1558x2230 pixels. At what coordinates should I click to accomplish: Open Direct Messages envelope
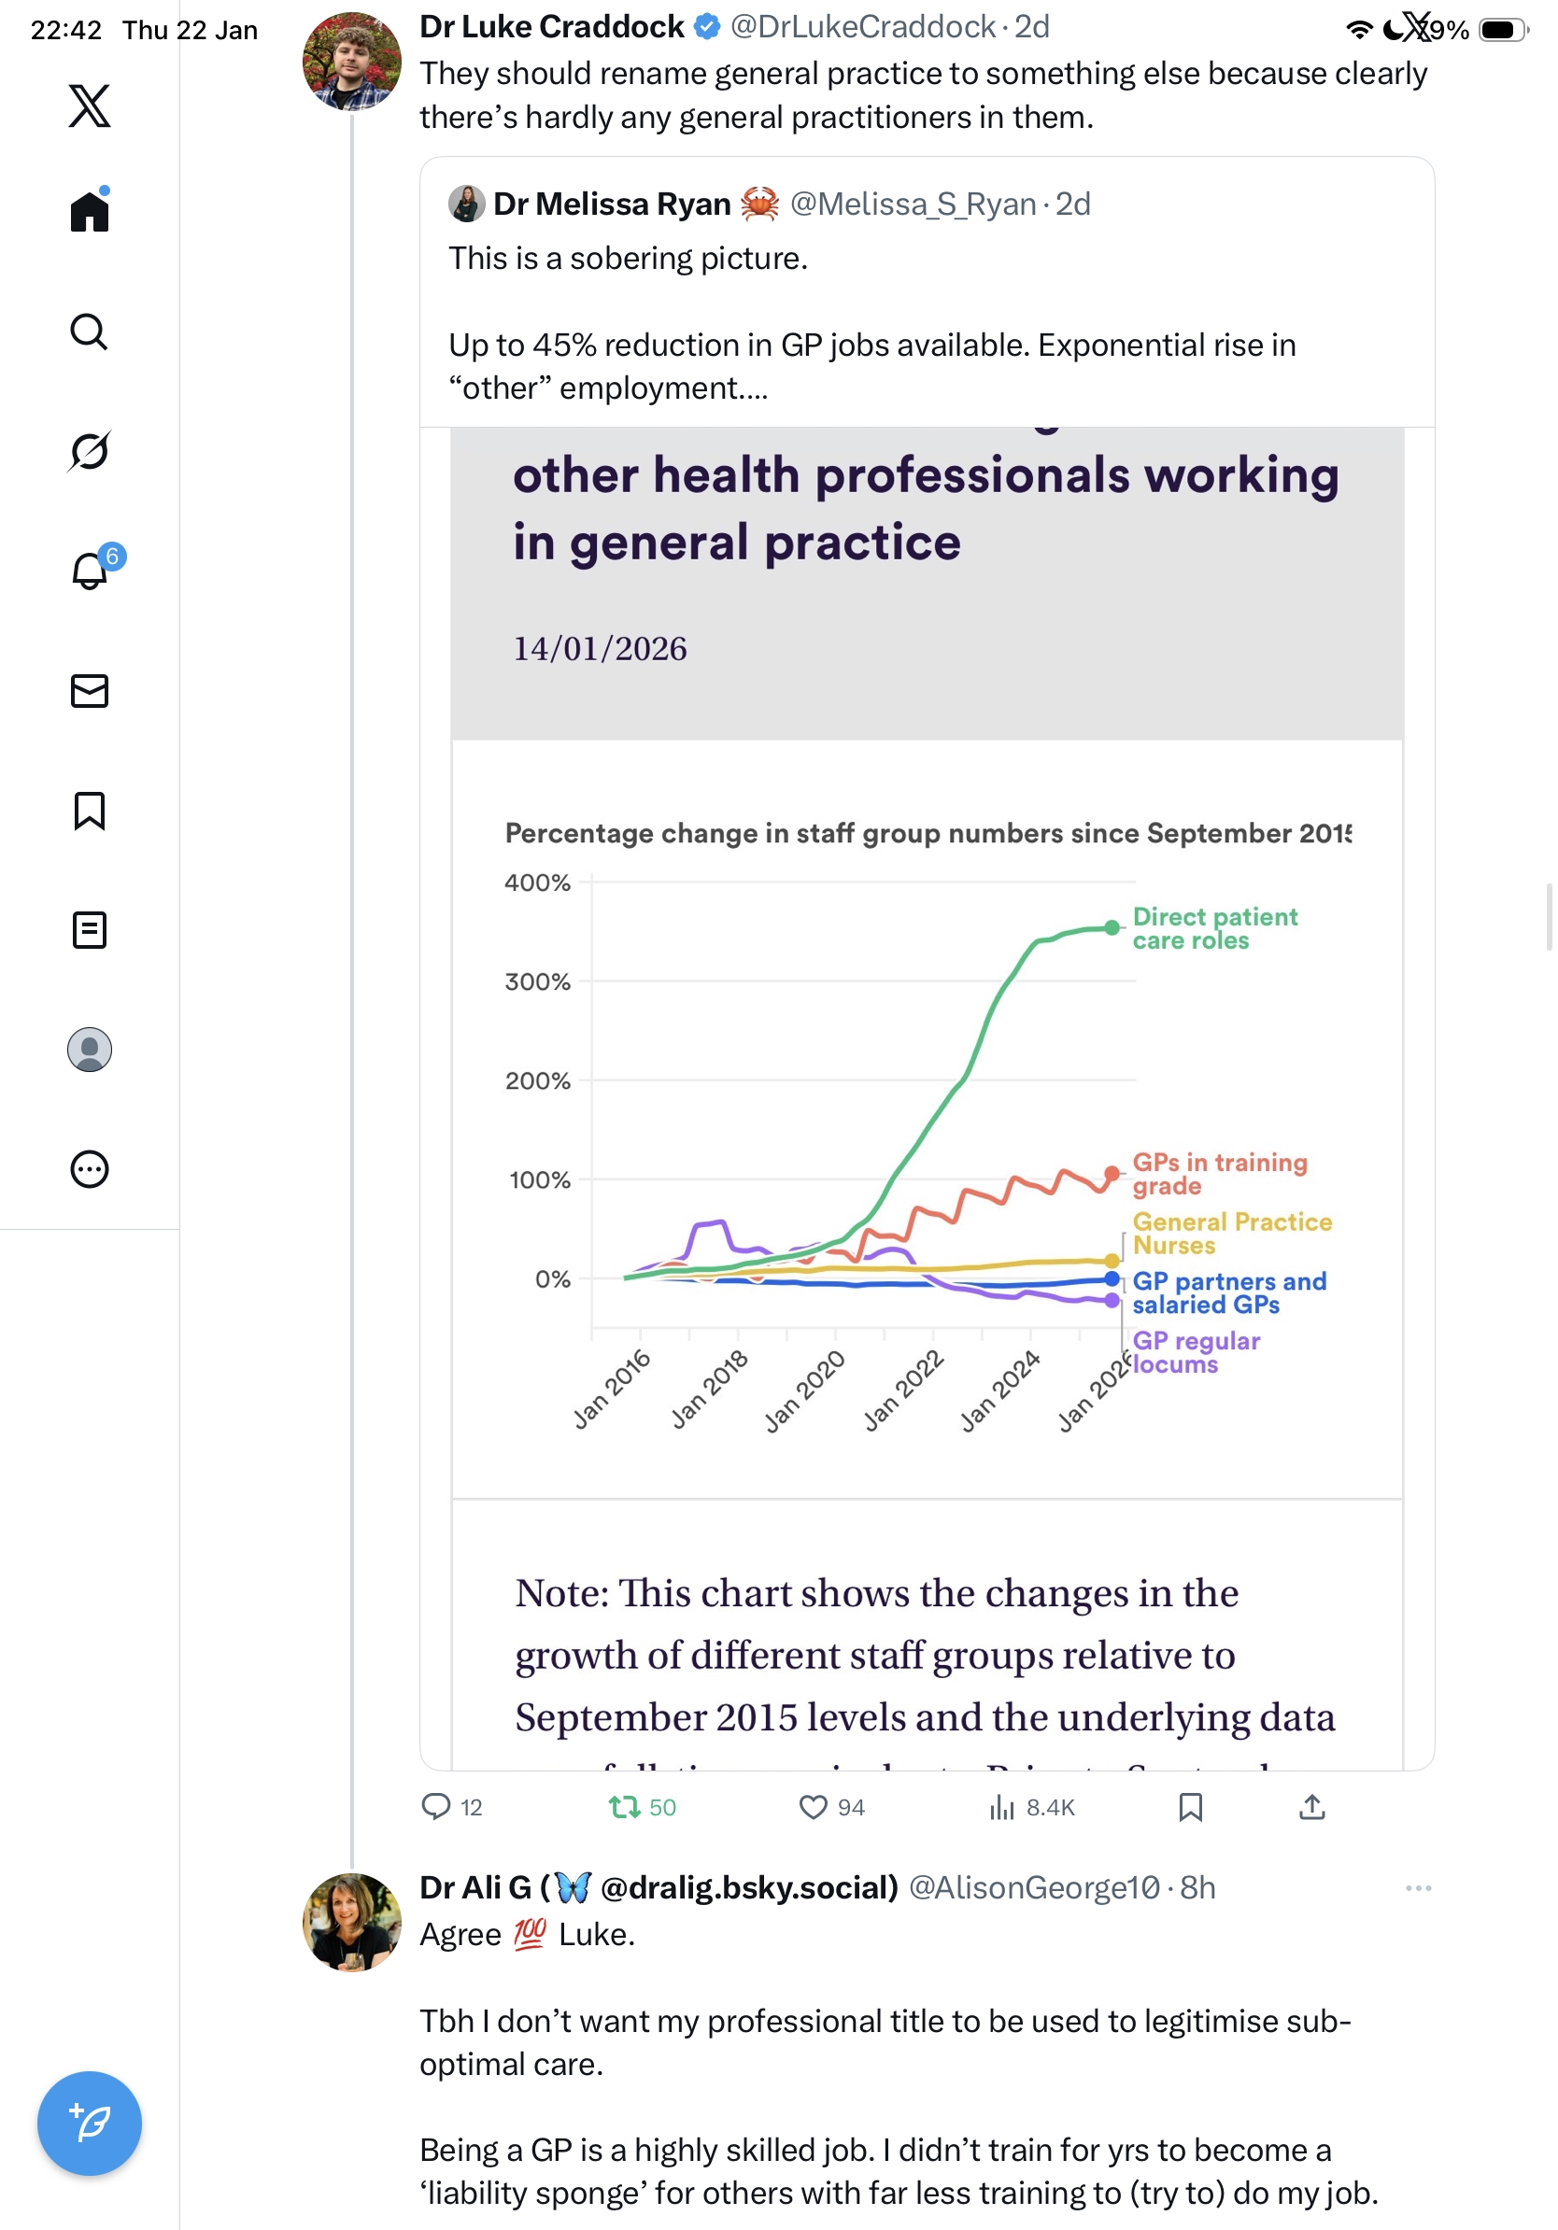point(90,690)
